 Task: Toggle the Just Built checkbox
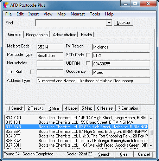click(x=32, y=72)
